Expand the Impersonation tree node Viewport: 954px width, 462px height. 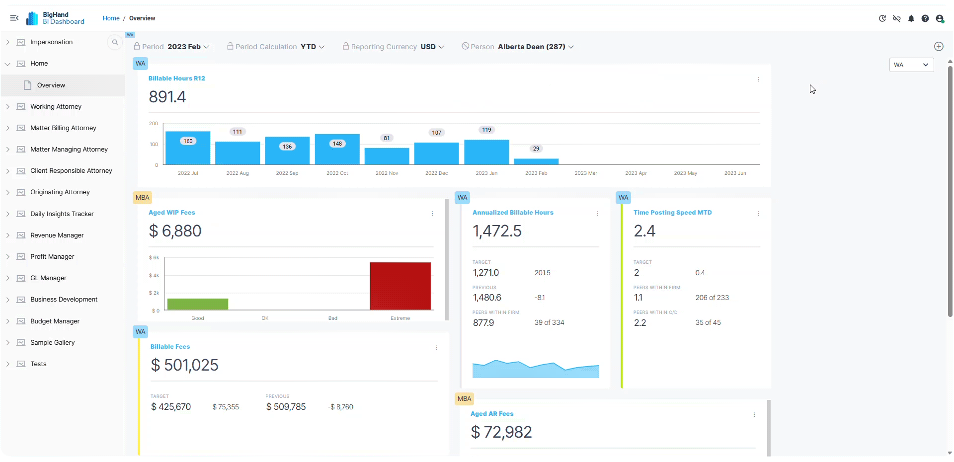point(7,42)
